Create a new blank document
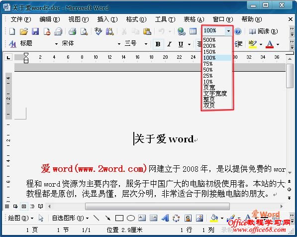Image resolution: width=297 pixels, height=237 pixels. coord(12,31)
